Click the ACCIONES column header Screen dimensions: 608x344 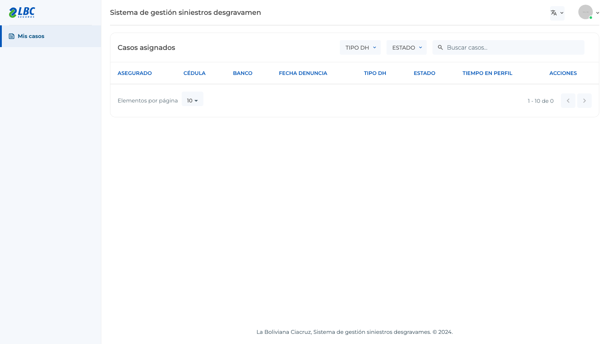tap(563, 73)
